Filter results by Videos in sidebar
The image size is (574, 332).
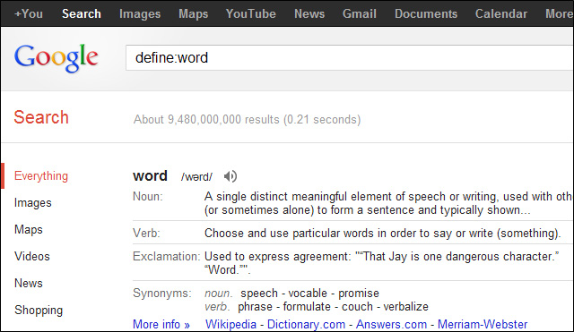pos(32,257)
